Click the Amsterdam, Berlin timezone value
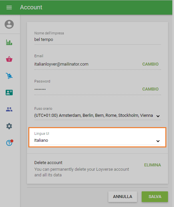This screenshot has width=174, height=207. pyautogui.click(x=93, y=115)
